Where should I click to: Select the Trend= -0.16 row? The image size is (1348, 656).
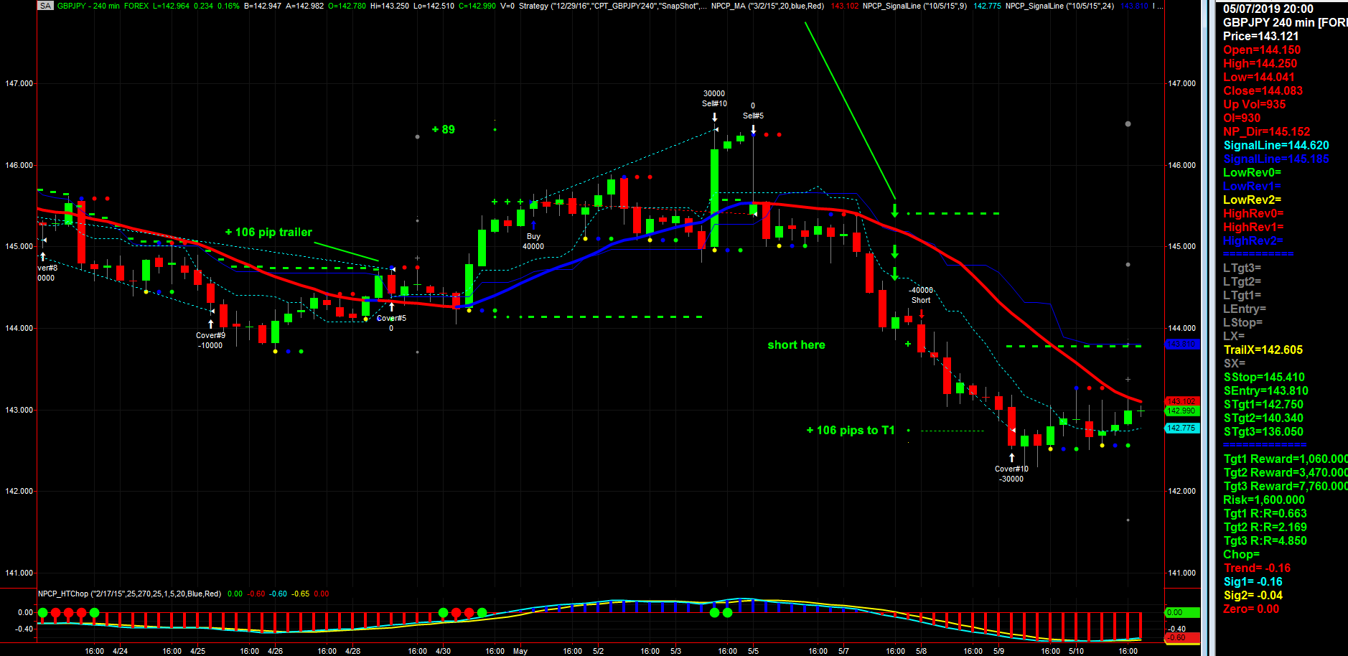coord(1257,568)
